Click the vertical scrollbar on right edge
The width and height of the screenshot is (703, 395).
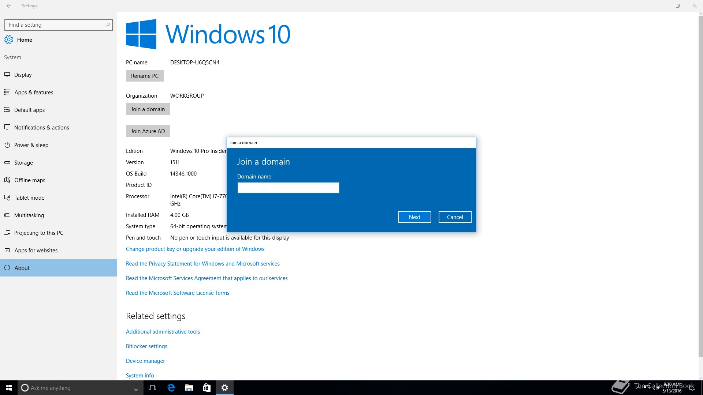(700, 183)
